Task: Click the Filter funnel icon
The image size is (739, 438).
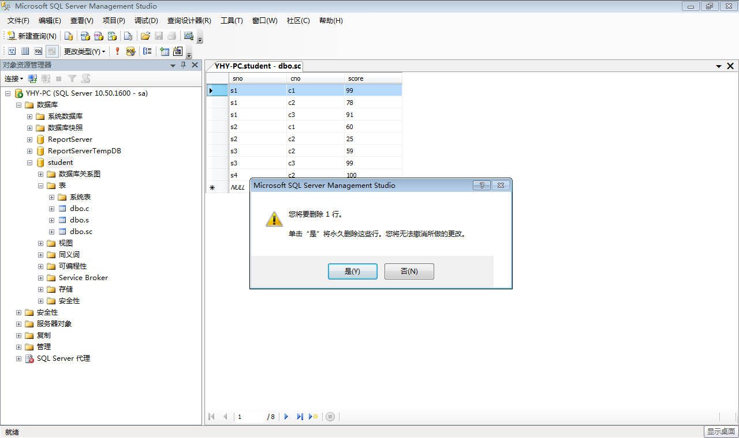Action: pos(72,78)
